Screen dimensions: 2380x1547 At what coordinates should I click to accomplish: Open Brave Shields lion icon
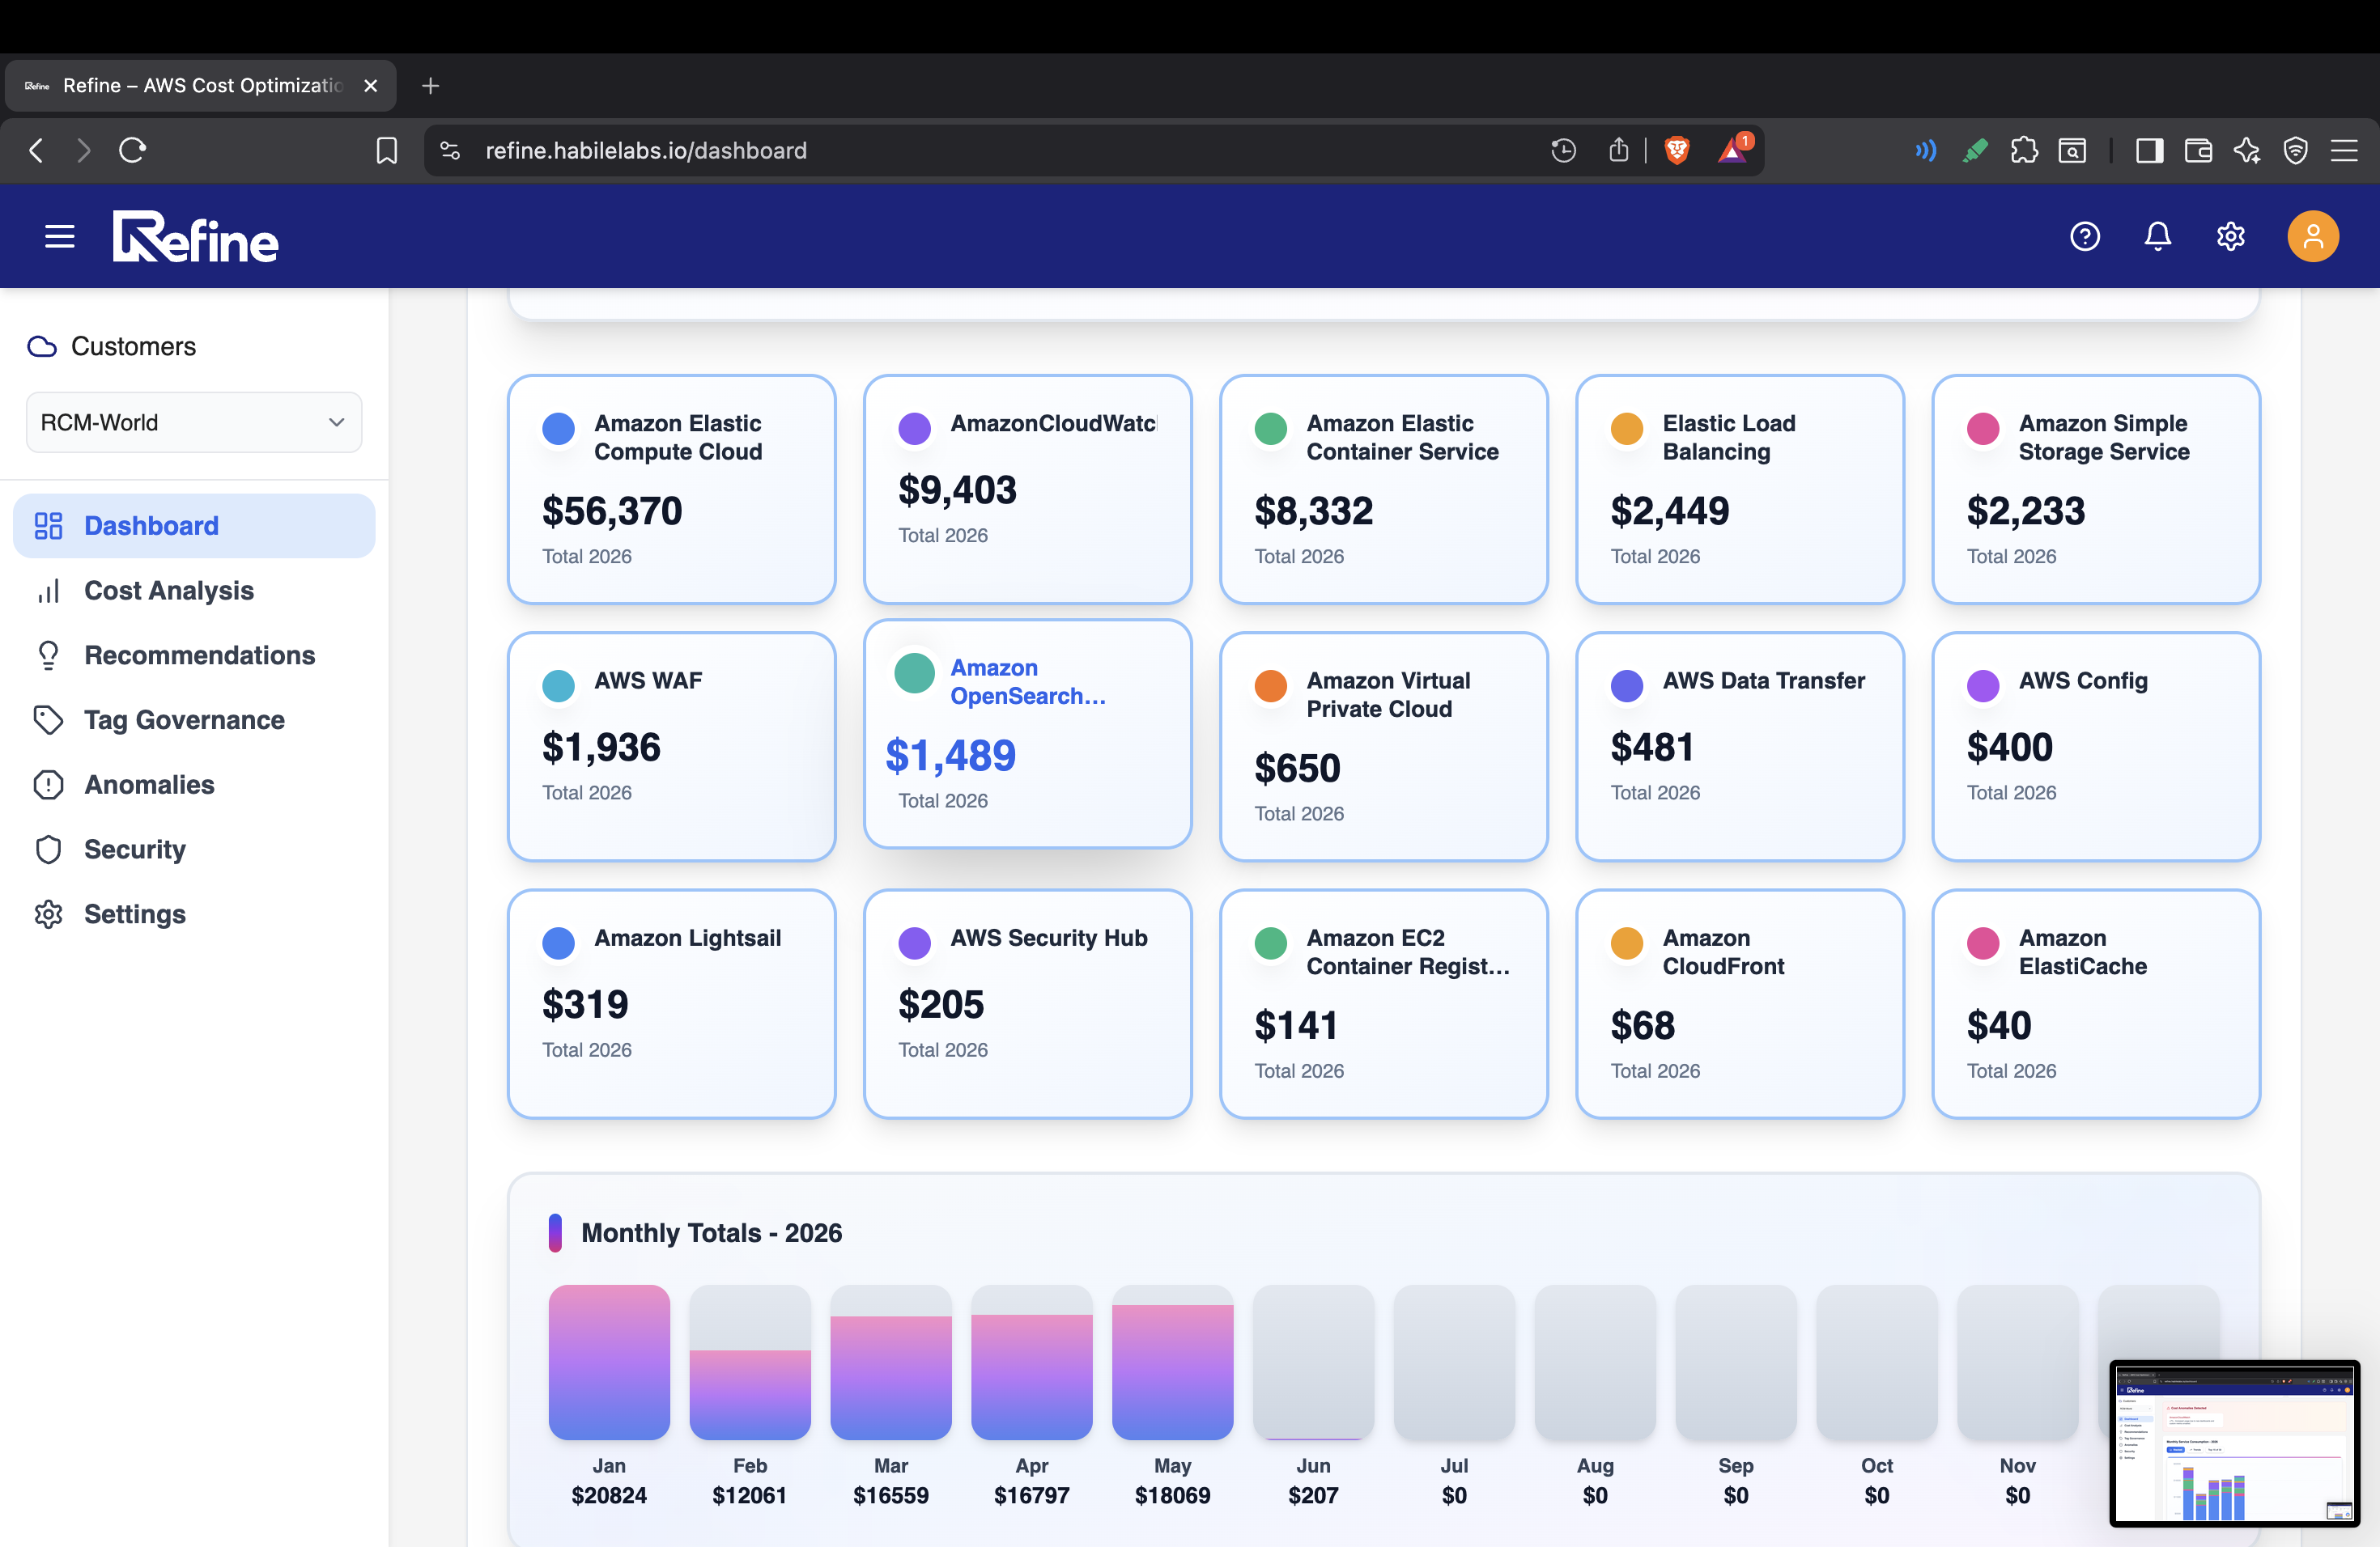point(1677,150)
